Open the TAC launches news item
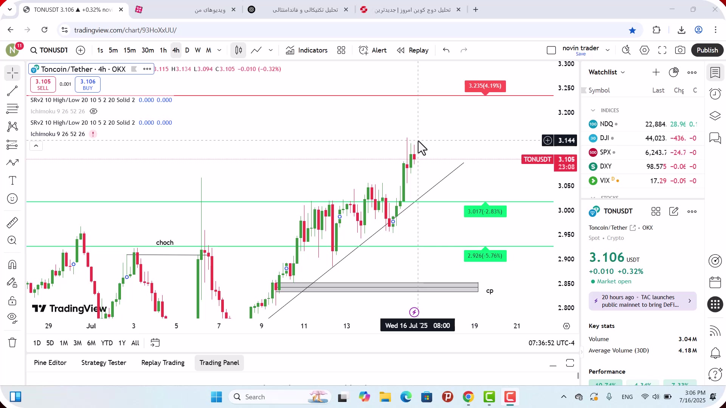Image resolution: width=726 pixels, height=408 pixels. (642, 301)
